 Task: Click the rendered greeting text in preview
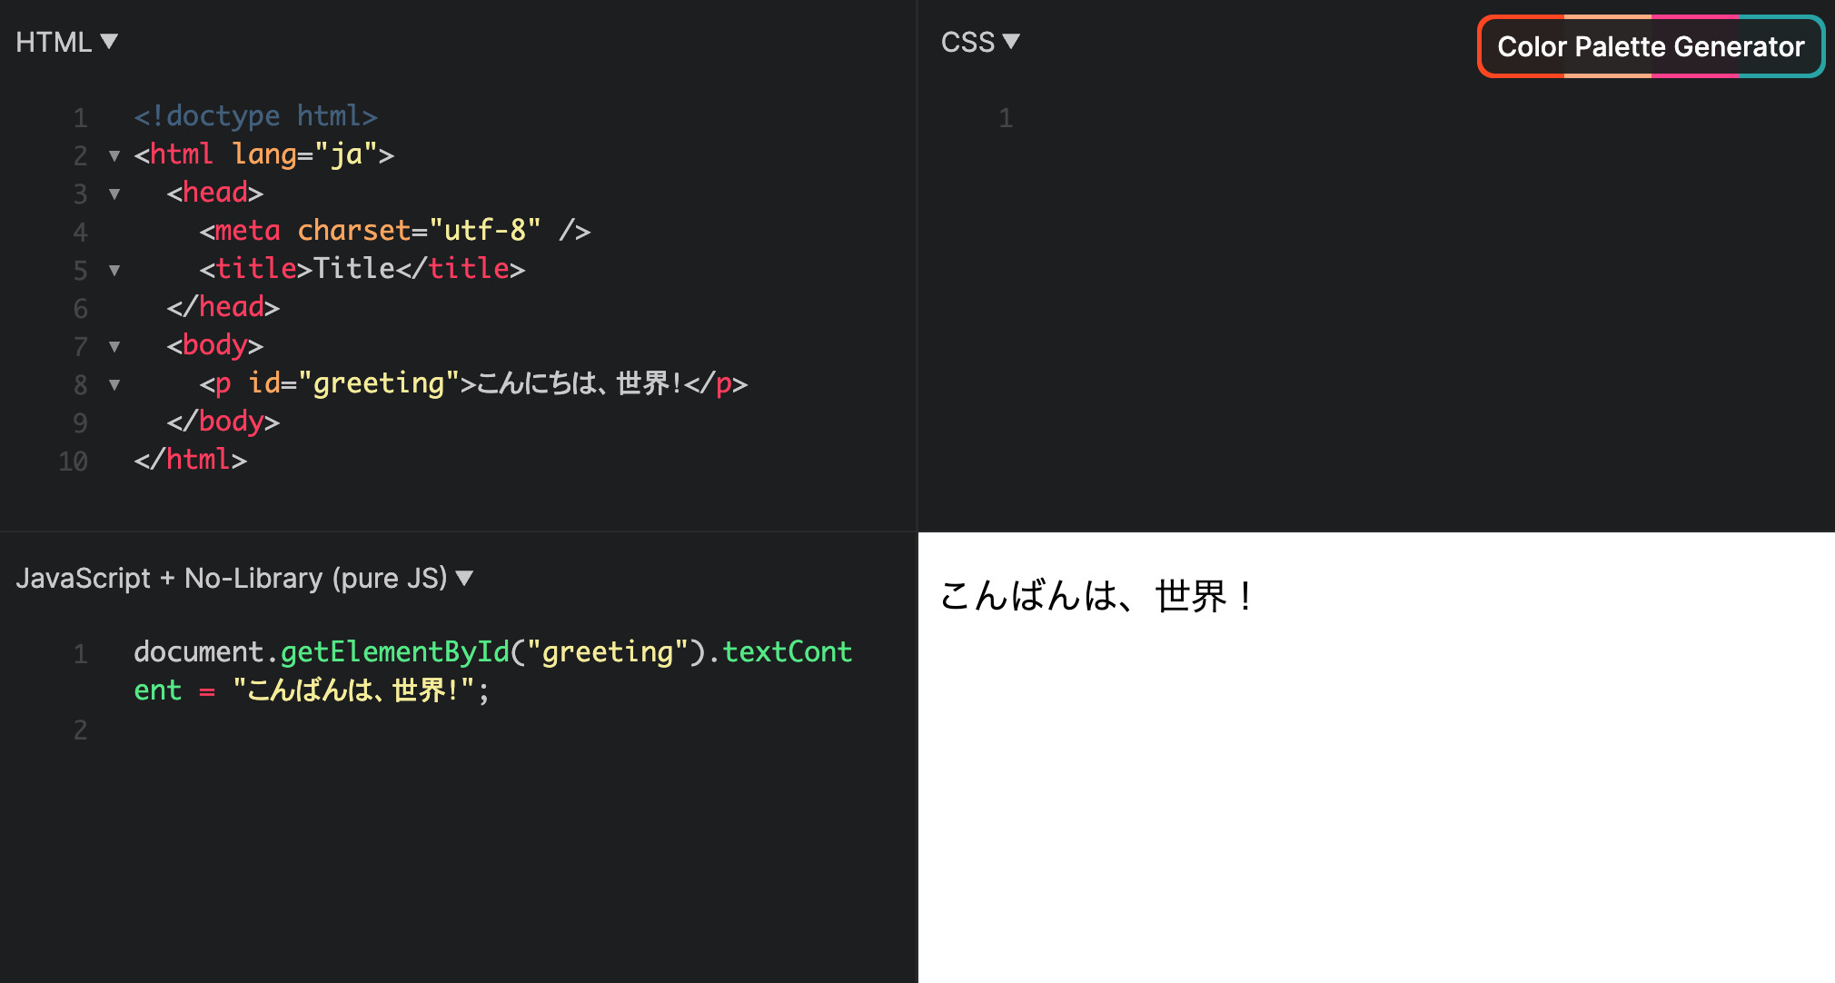click(1093, 597)
